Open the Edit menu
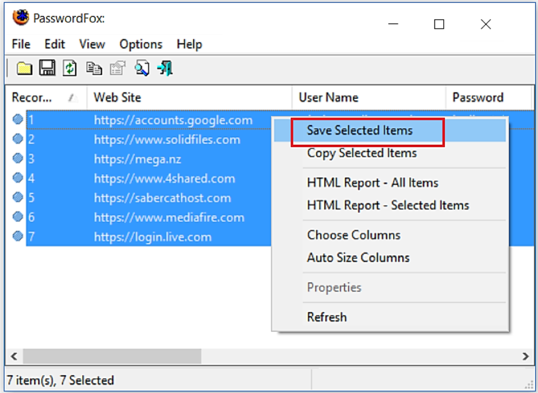 pyautogui.click(x=54, y=44)
